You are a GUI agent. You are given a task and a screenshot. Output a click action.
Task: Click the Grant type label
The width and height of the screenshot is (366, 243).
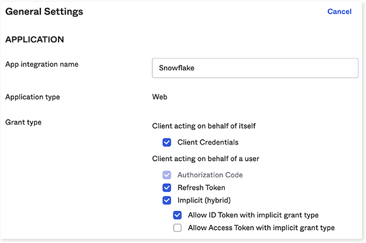point(22,122)
